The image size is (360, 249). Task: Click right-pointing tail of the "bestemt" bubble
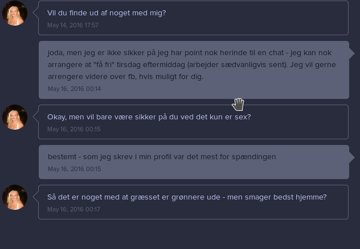click(351, 157)
